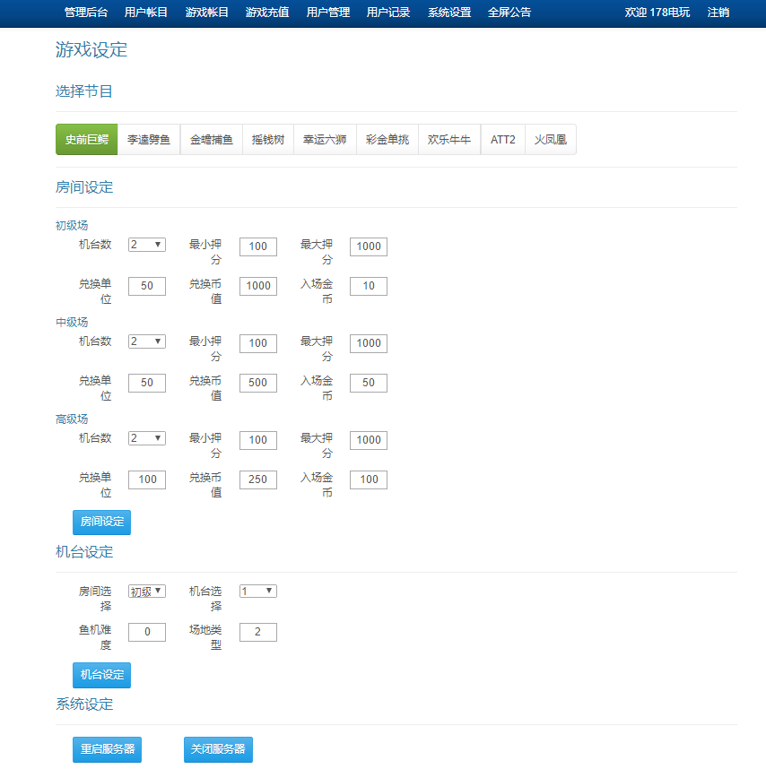Select the 摇钱树 game tab
The image size is (766, 769).
point(267,139)
